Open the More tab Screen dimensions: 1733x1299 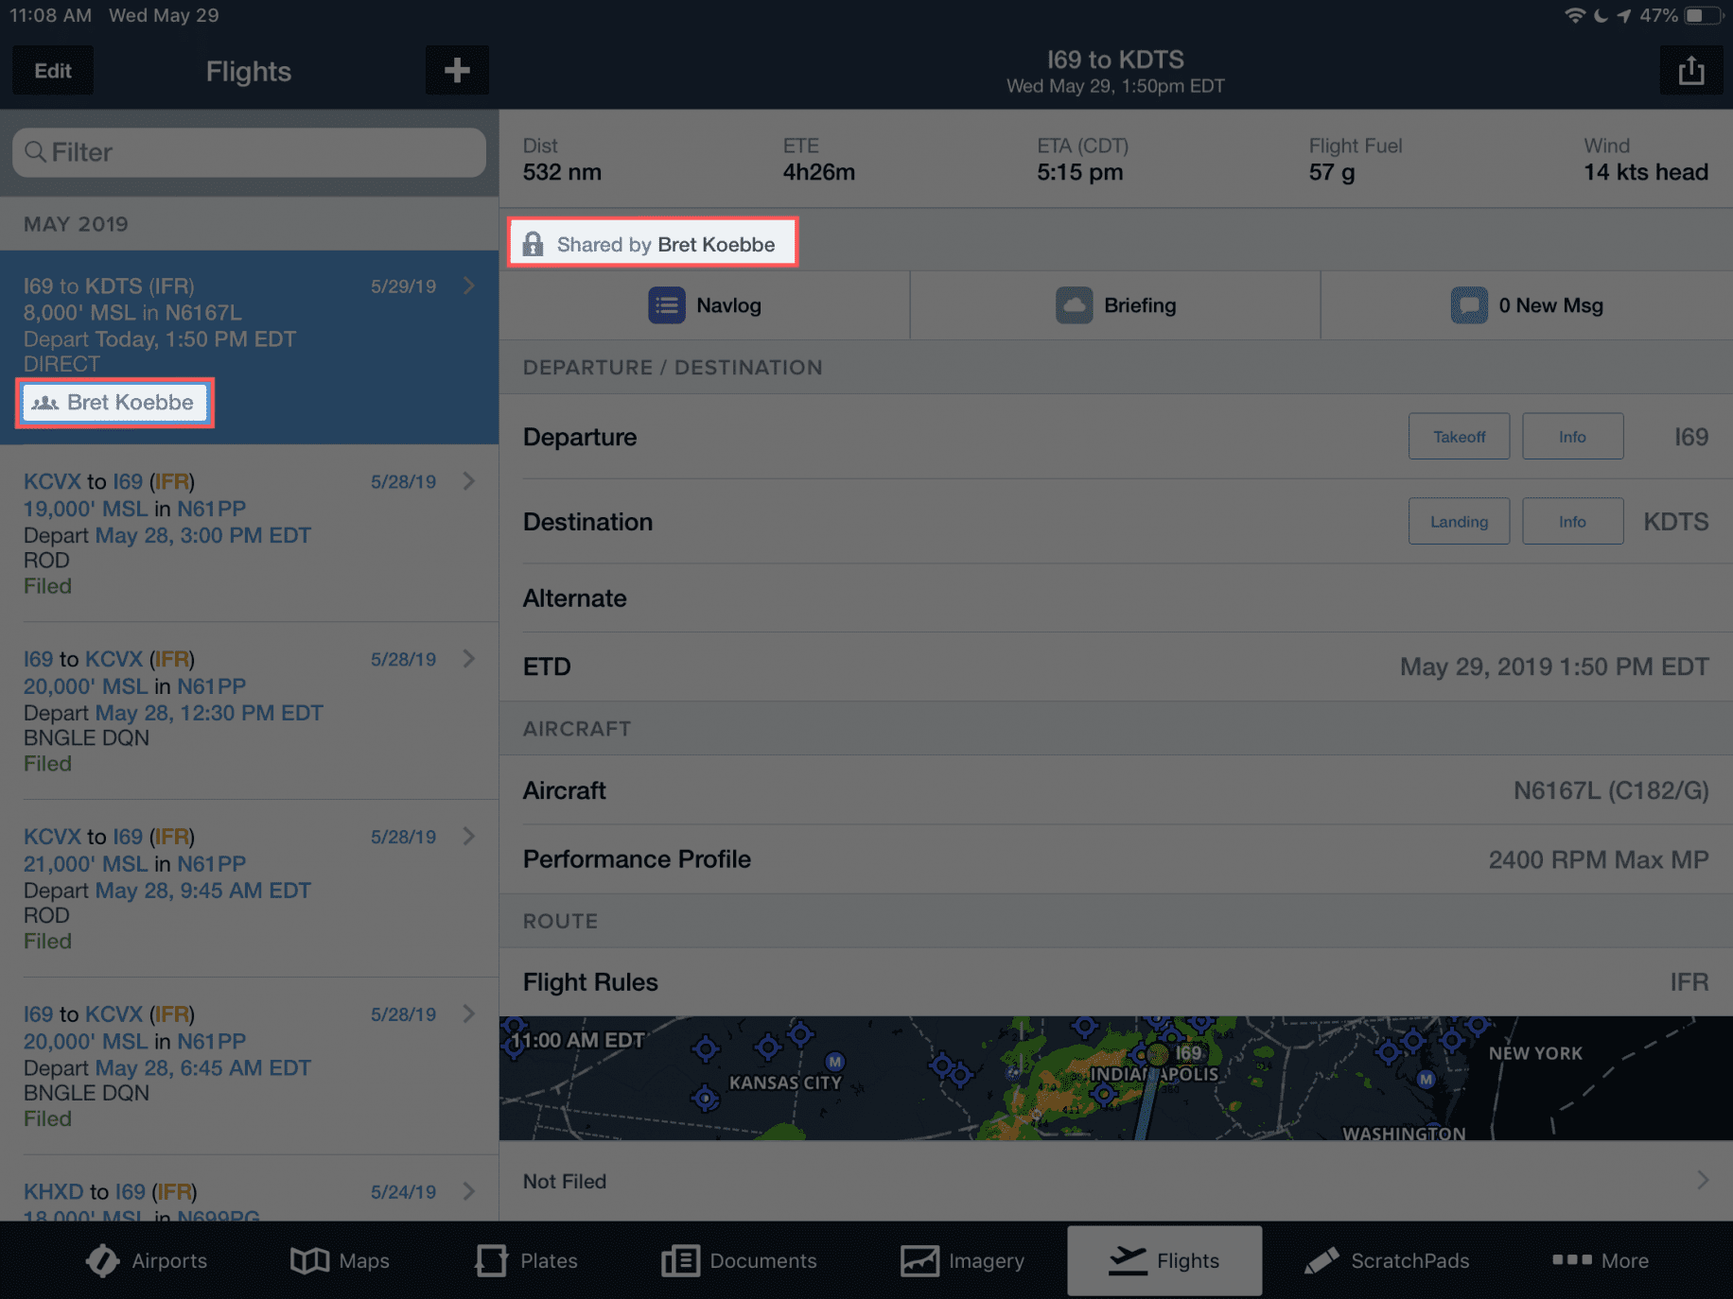pos(1601,1260)
